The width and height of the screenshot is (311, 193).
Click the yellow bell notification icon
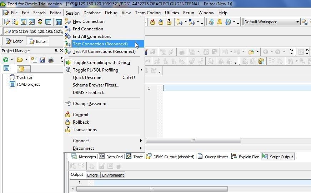(x=220, y=22)
